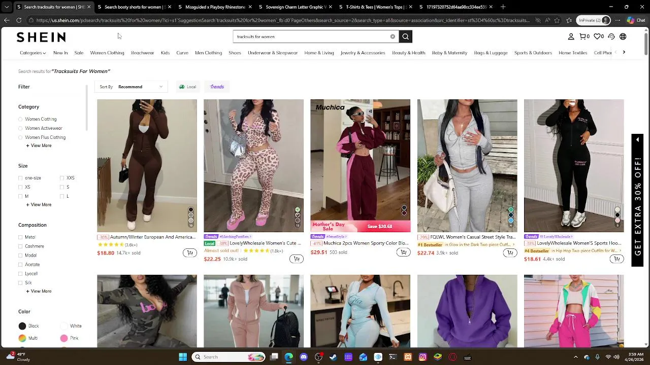Image resolution: width=650 pixels, height=365 pixels.
Task: Click the browser address bar URL
Action: pyautogui.click(x=282, y=20)
